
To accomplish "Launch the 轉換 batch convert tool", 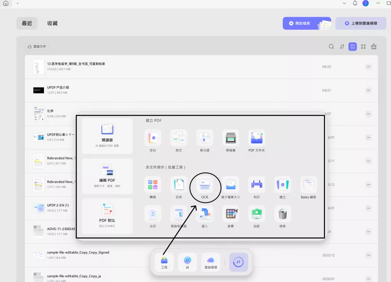I will tap(153, 185).
